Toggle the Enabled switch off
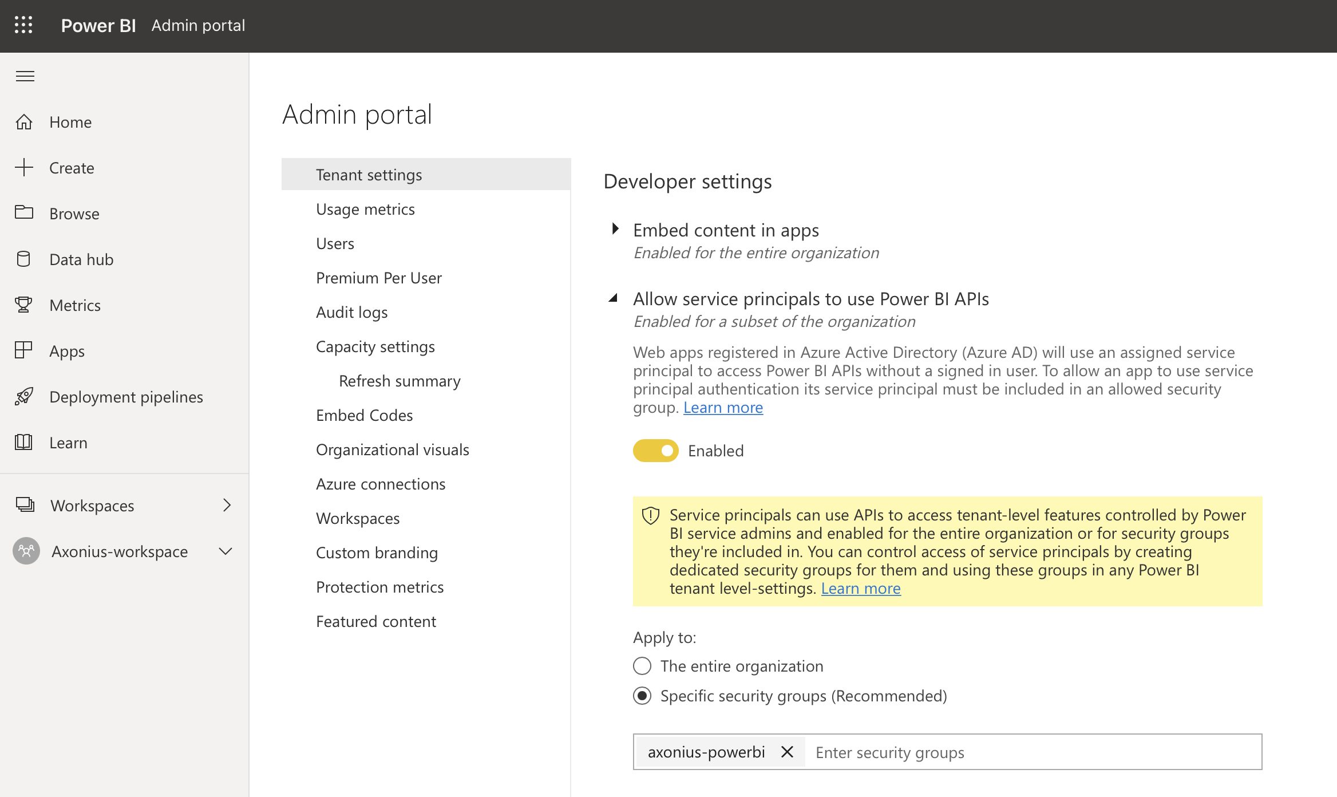The height and width of the screenshot is (797, 1337). pyautogui.click(x=655, y=451)
